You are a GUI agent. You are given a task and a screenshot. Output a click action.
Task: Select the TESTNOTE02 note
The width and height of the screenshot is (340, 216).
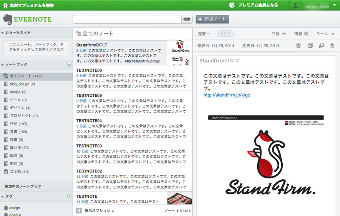tap(133, 179)
